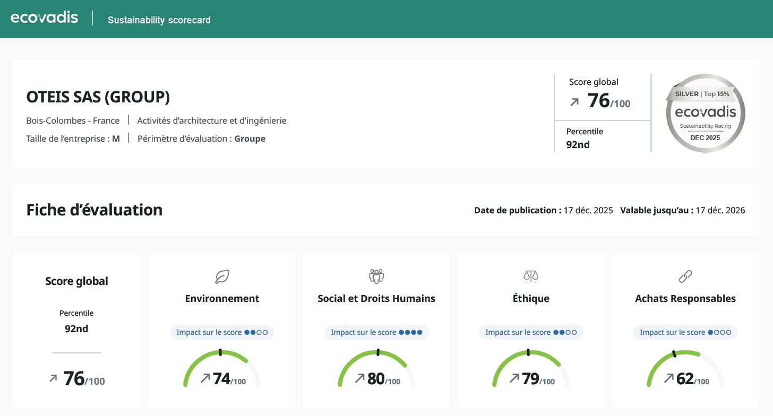Click the Social et Droits Humains score 80
The image size is (773, 416).
coord(376,379)
